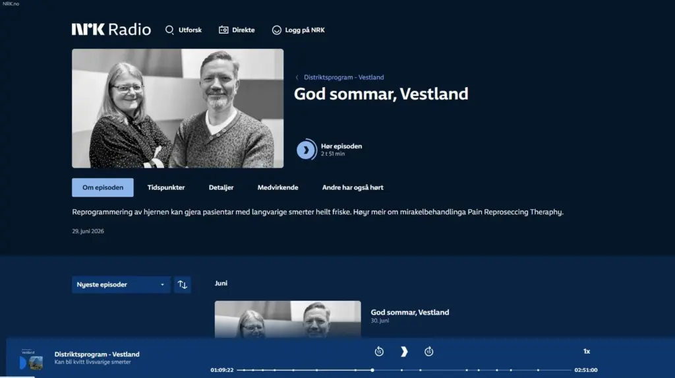The width and height of the screenshot is (675, 378).
Task: Click the playback progress slider handle
Action: pos(372,370)
